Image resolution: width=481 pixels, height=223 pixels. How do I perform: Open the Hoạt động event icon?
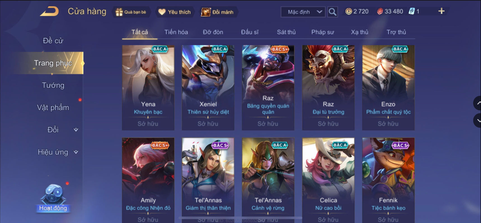53,198
